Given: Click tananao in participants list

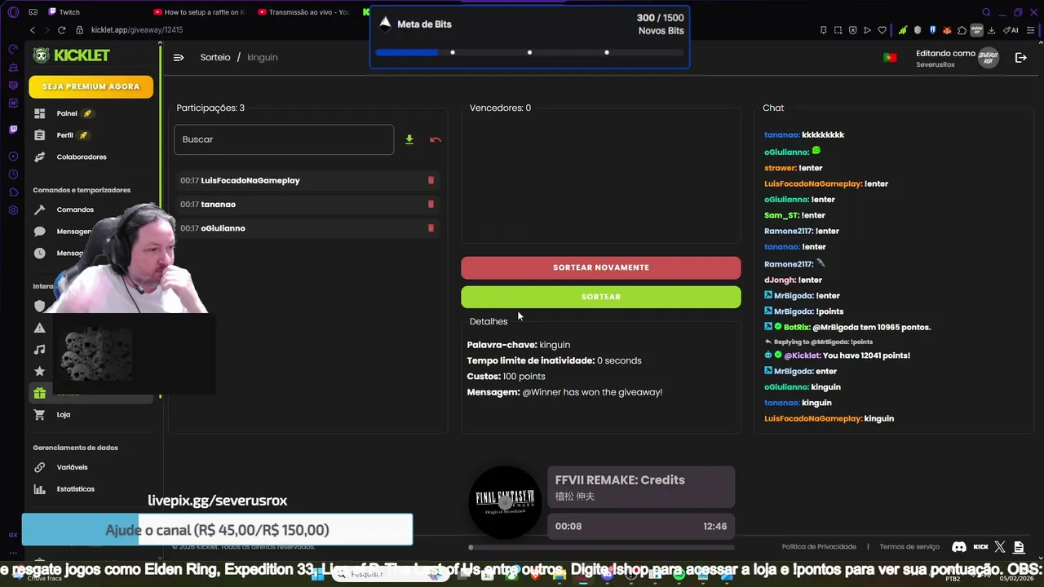Looking at the screenshot, I should click(218, 205).
